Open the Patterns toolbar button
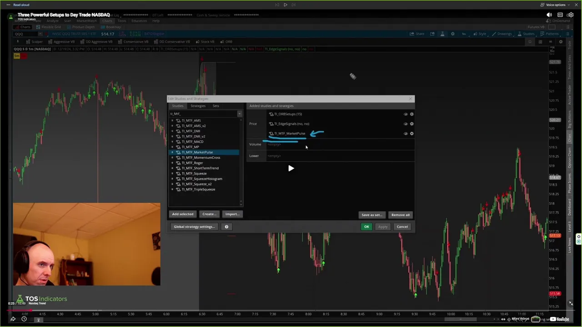 point(549,34)
